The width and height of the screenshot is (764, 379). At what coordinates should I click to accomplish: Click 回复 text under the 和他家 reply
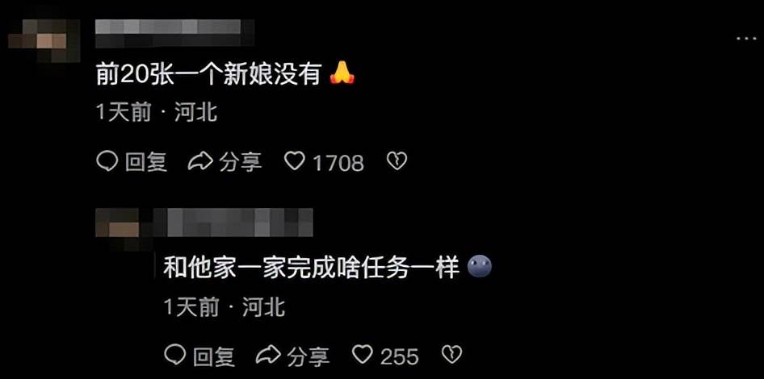coord(214,356)
